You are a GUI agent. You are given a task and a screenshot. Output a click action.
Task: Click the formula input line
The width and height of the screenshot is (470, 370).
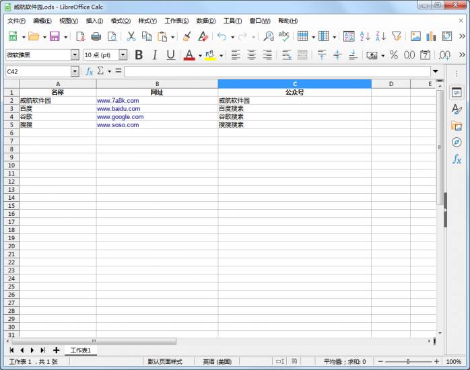[277, 71]
